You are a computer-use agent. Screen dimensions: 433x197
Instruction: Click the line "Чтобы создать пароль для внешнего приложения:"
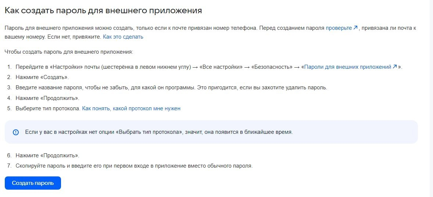point(68,52)
